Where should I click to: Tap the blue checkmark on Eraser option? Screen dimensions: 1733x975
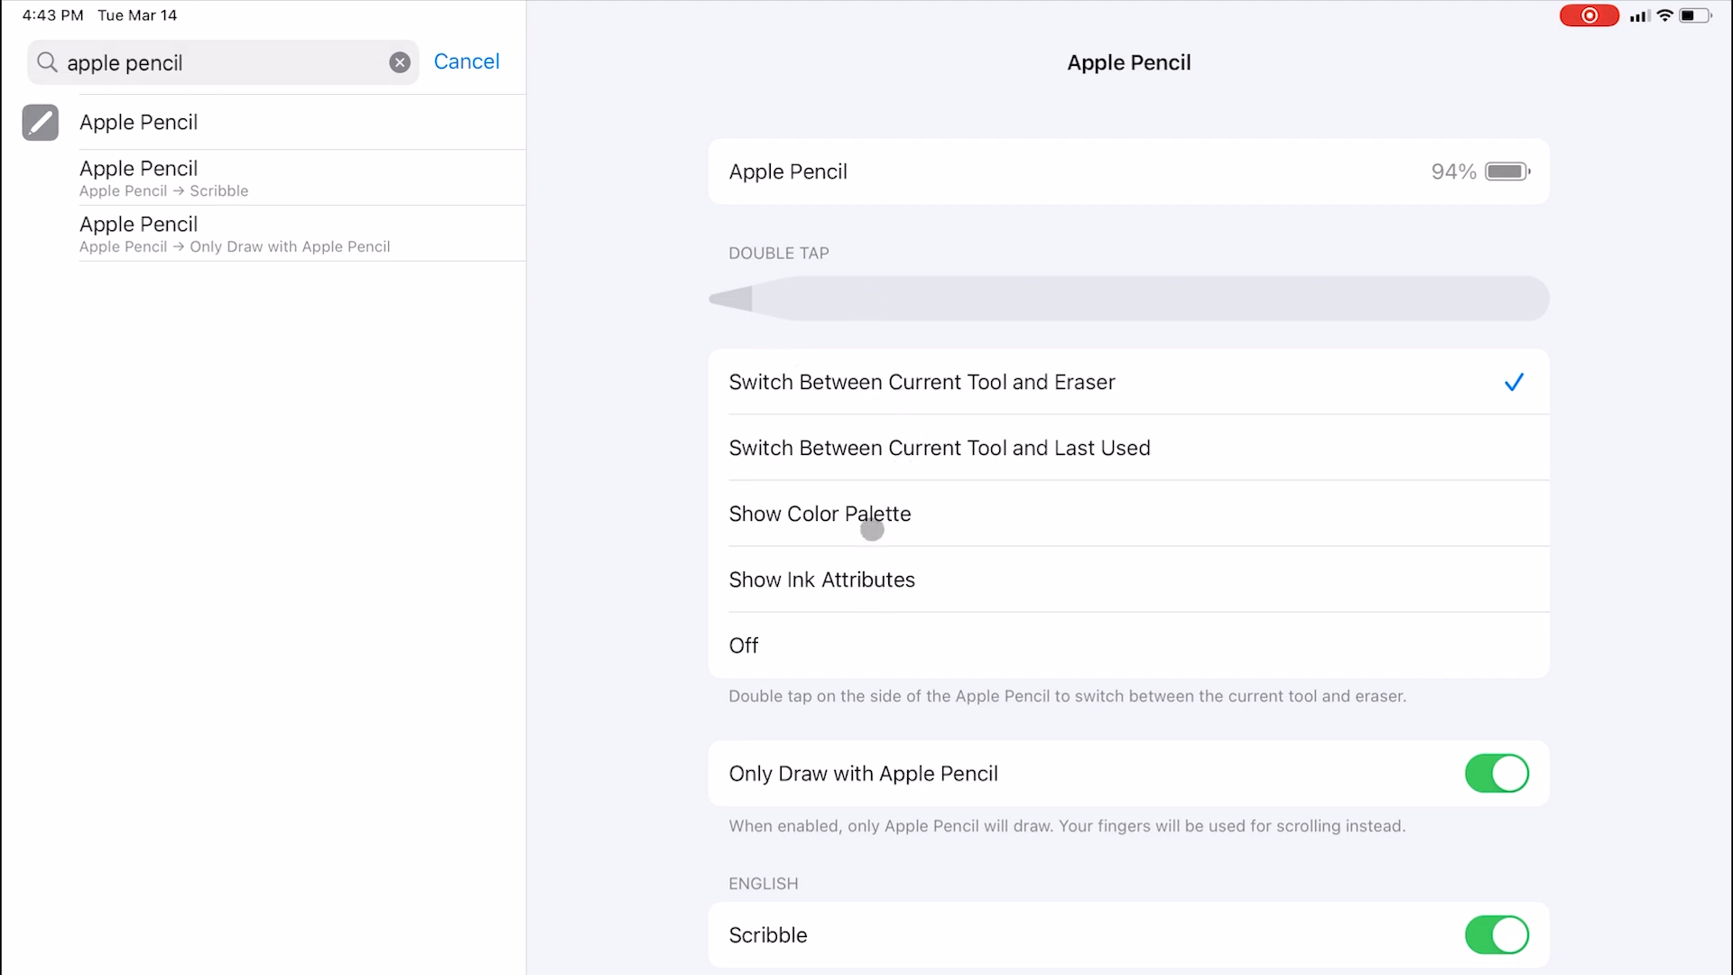coord(1514,382)
